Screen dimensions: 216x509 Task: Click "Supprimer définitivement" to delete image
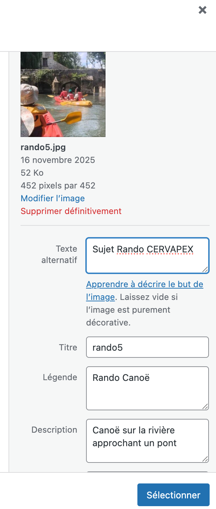click(71, 211)
